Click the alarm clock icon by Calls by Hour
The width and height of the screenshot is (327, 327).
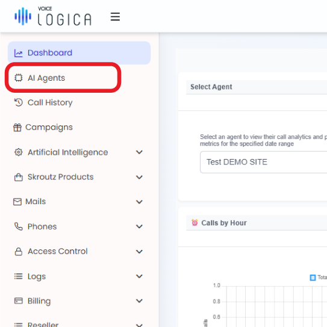click(x=195, y=223)
